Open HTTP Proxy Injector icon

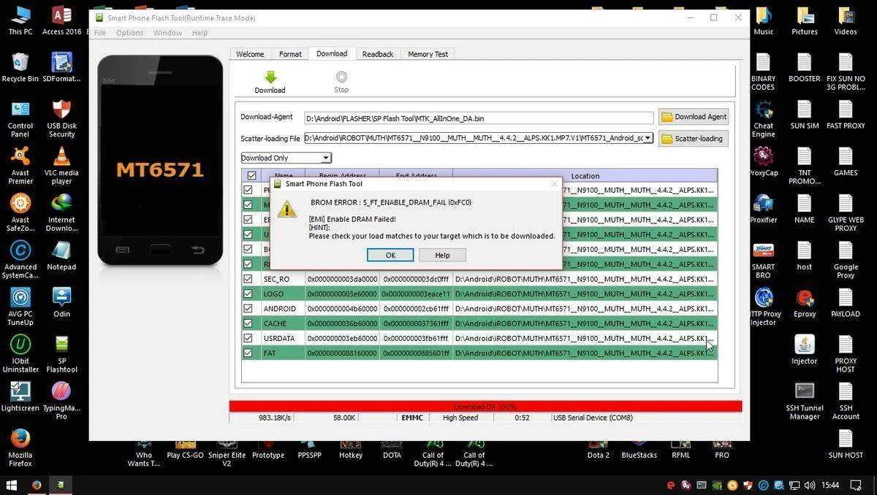764,307
